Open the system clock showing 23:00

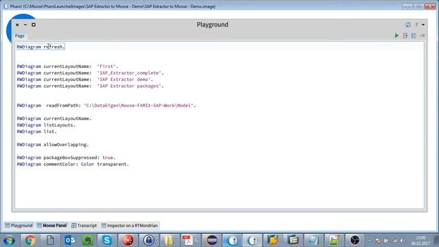pyautogui.click(x=420, y=241)
